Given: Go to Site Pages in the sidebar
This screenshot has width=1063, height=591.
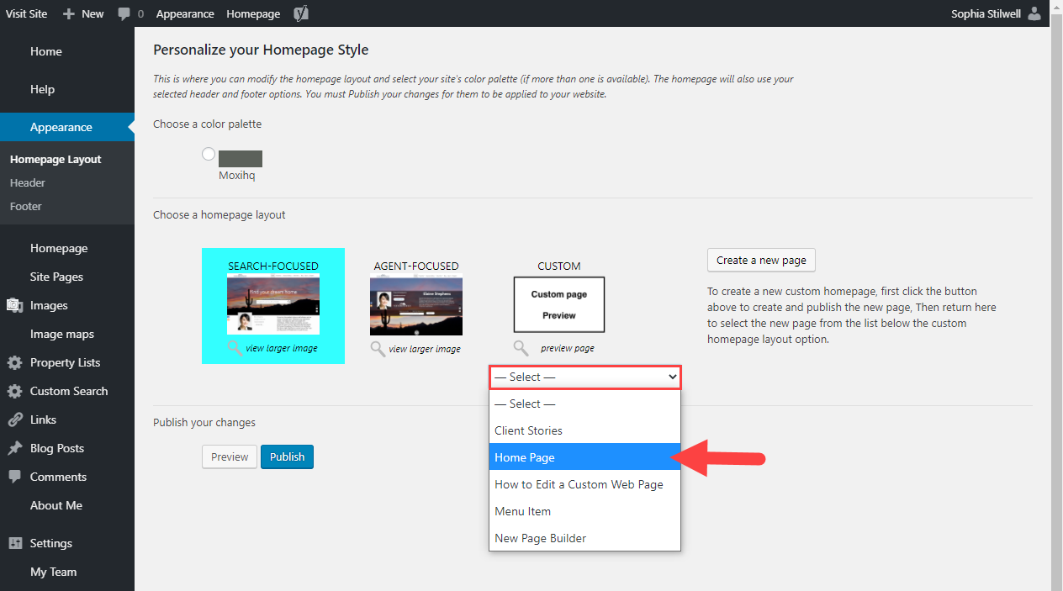Looking at the screenshot, I should pyautogui.click(x=56, y=277).
